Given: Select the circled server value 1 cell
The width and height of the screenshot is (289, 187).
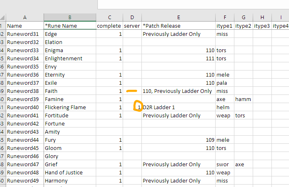Looking at the screenshot, I should coord(132,107).
